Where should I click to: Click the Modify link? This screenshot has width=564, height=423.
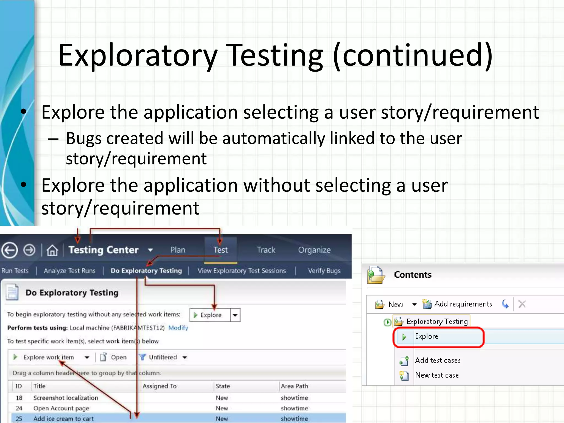click(x=178, y=328)
